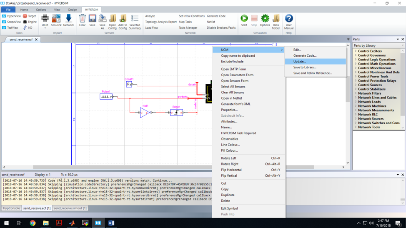Viewport: 406px width, 228px height.
Task: Open the I/O tool
Action: click(x=28, y=28)
